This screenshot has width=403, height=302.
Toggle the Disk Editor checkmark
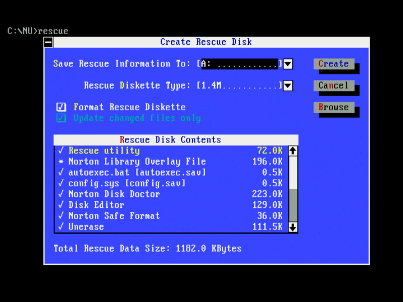pos(61,205)
